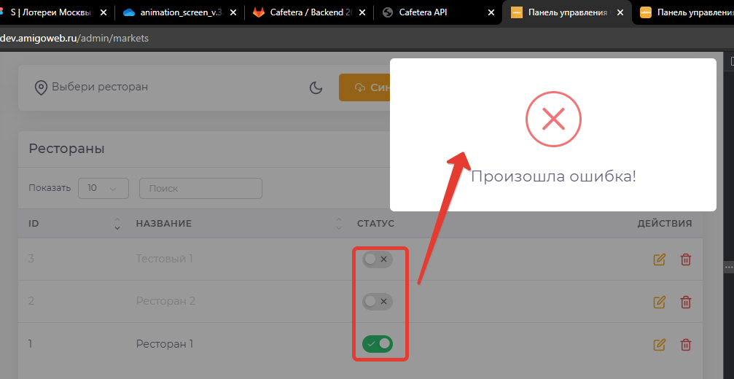This screenshot has width=734, height=379.
Task: Switch to the Cafetera API browser tab
Action: pos(423,12)
